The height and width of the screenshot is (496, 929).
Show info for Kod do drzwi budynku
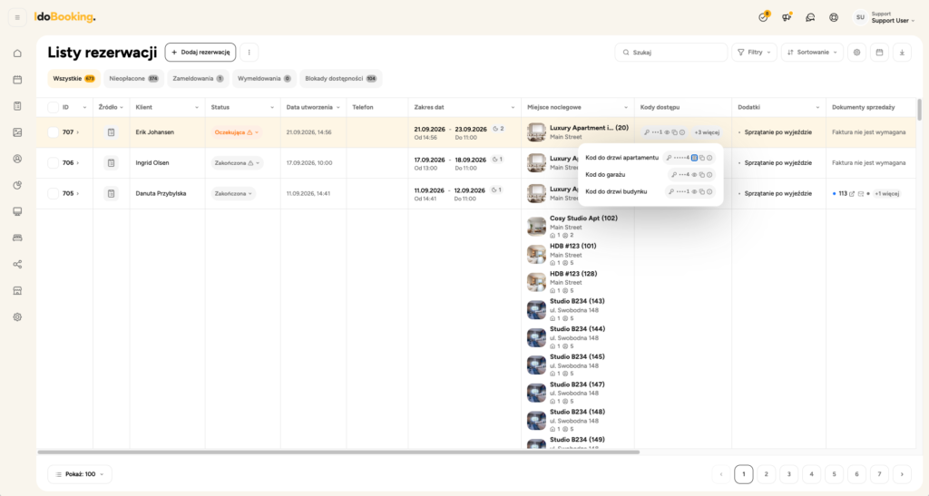click(x=709, y=191)
